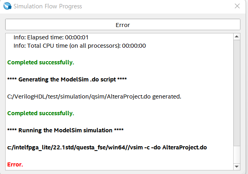Click the vsim command line text
The height and width of the screenshot is (174, 248).
click(x=107, y=147)
